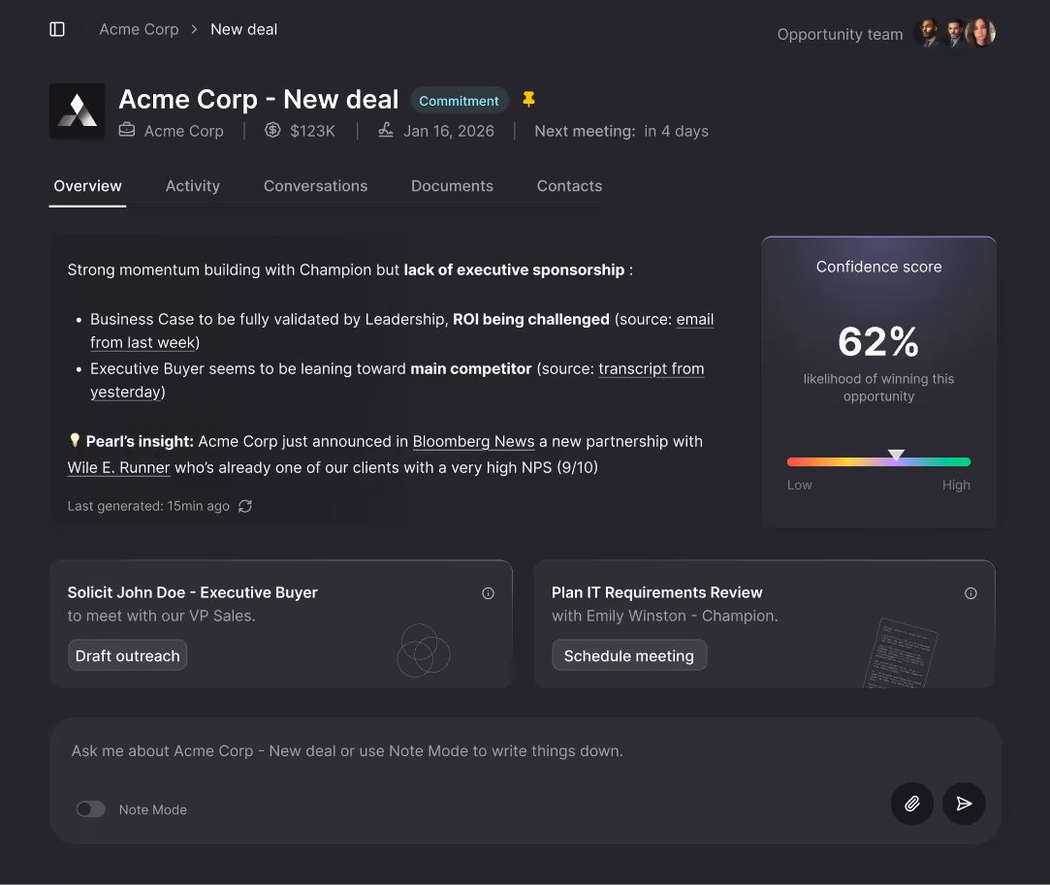Open the Bloomberg News link
This screenshot has height=885, width=1050.
pyautogui.click(x=473, y=442)
